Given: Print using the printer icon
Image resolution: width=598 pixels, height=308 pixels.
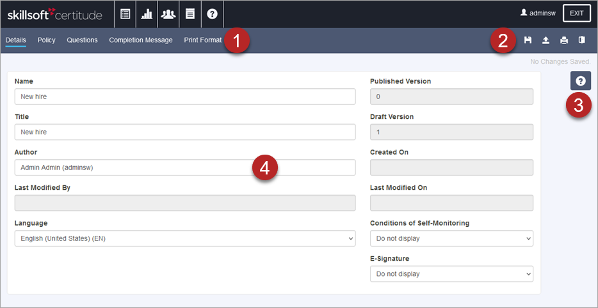Looking at the screenshot, I should pos(564,40).
